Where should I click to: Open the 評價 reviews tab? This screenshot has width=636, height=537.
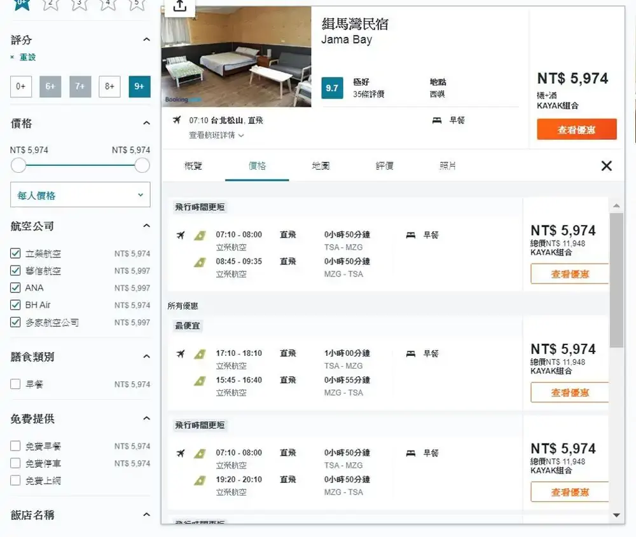coord(384,166)
